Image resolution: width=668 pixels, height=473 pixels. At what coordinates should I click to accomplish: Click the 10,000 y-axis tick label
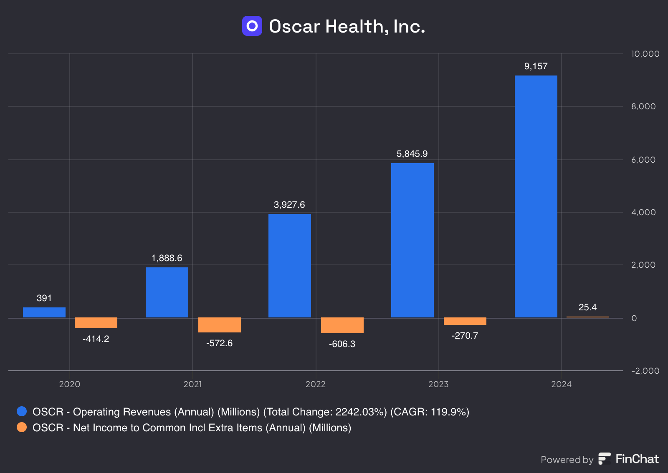click(645, 54)
